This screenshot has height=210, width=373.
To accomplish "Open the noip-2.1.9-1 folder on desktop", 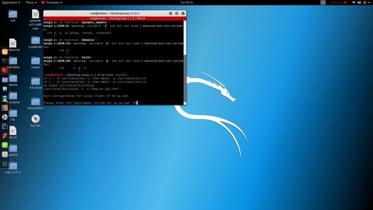I will 13,166.
